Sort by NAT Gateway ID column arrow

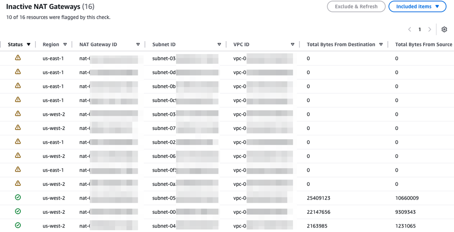point(138,44)
